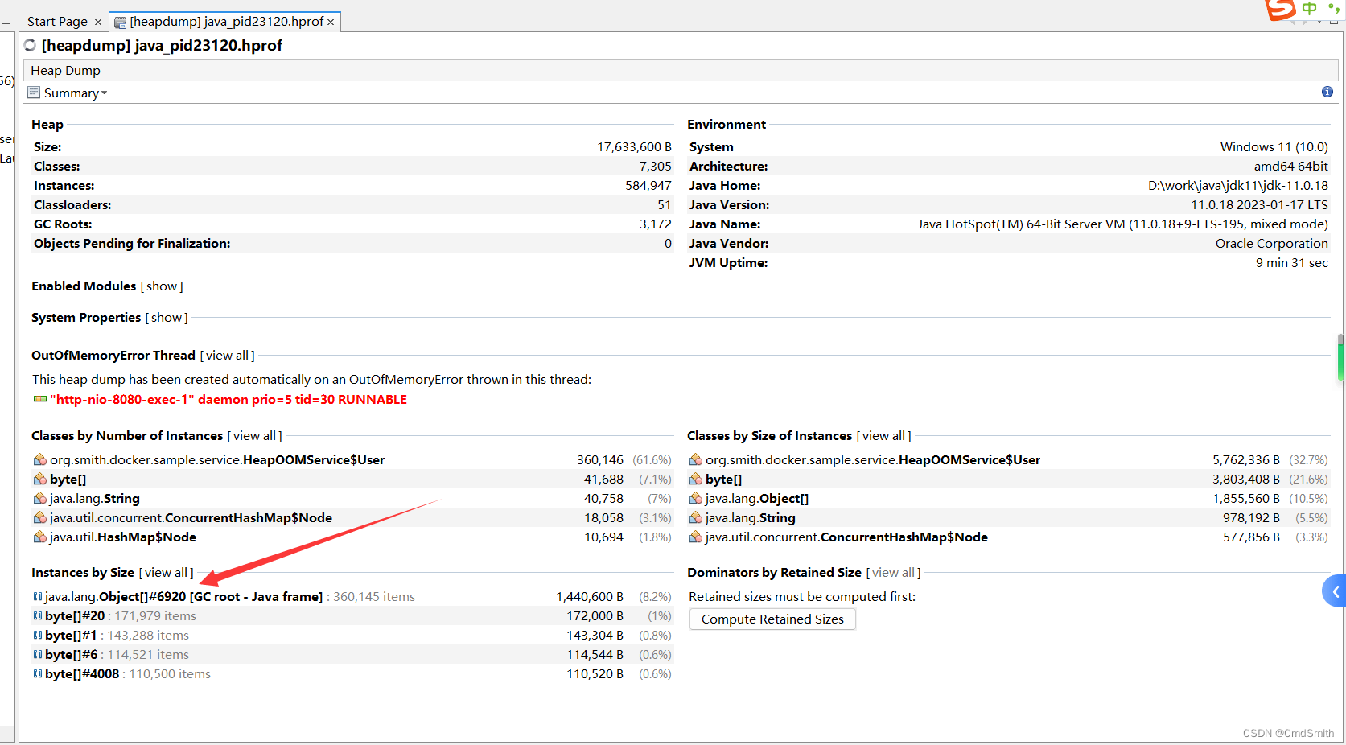Open the byte[]#20 instance entry
Image resolution: width=1346 pixels, height=745 pixels.
coord(75,615)
